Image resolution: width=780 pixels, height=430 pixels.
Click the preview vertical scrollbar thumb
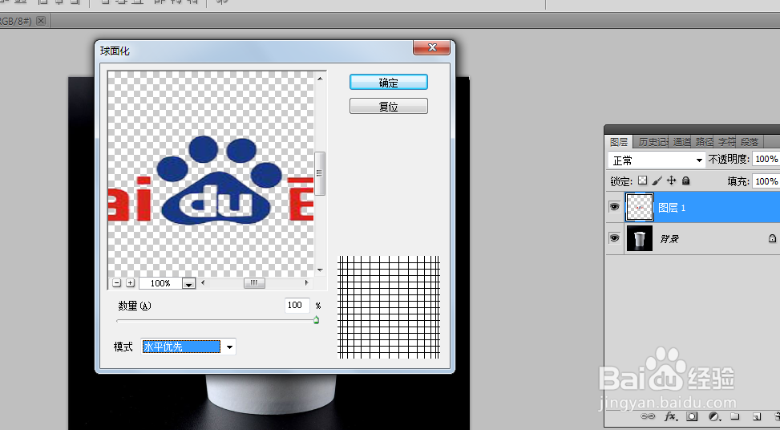click(321, 173)
